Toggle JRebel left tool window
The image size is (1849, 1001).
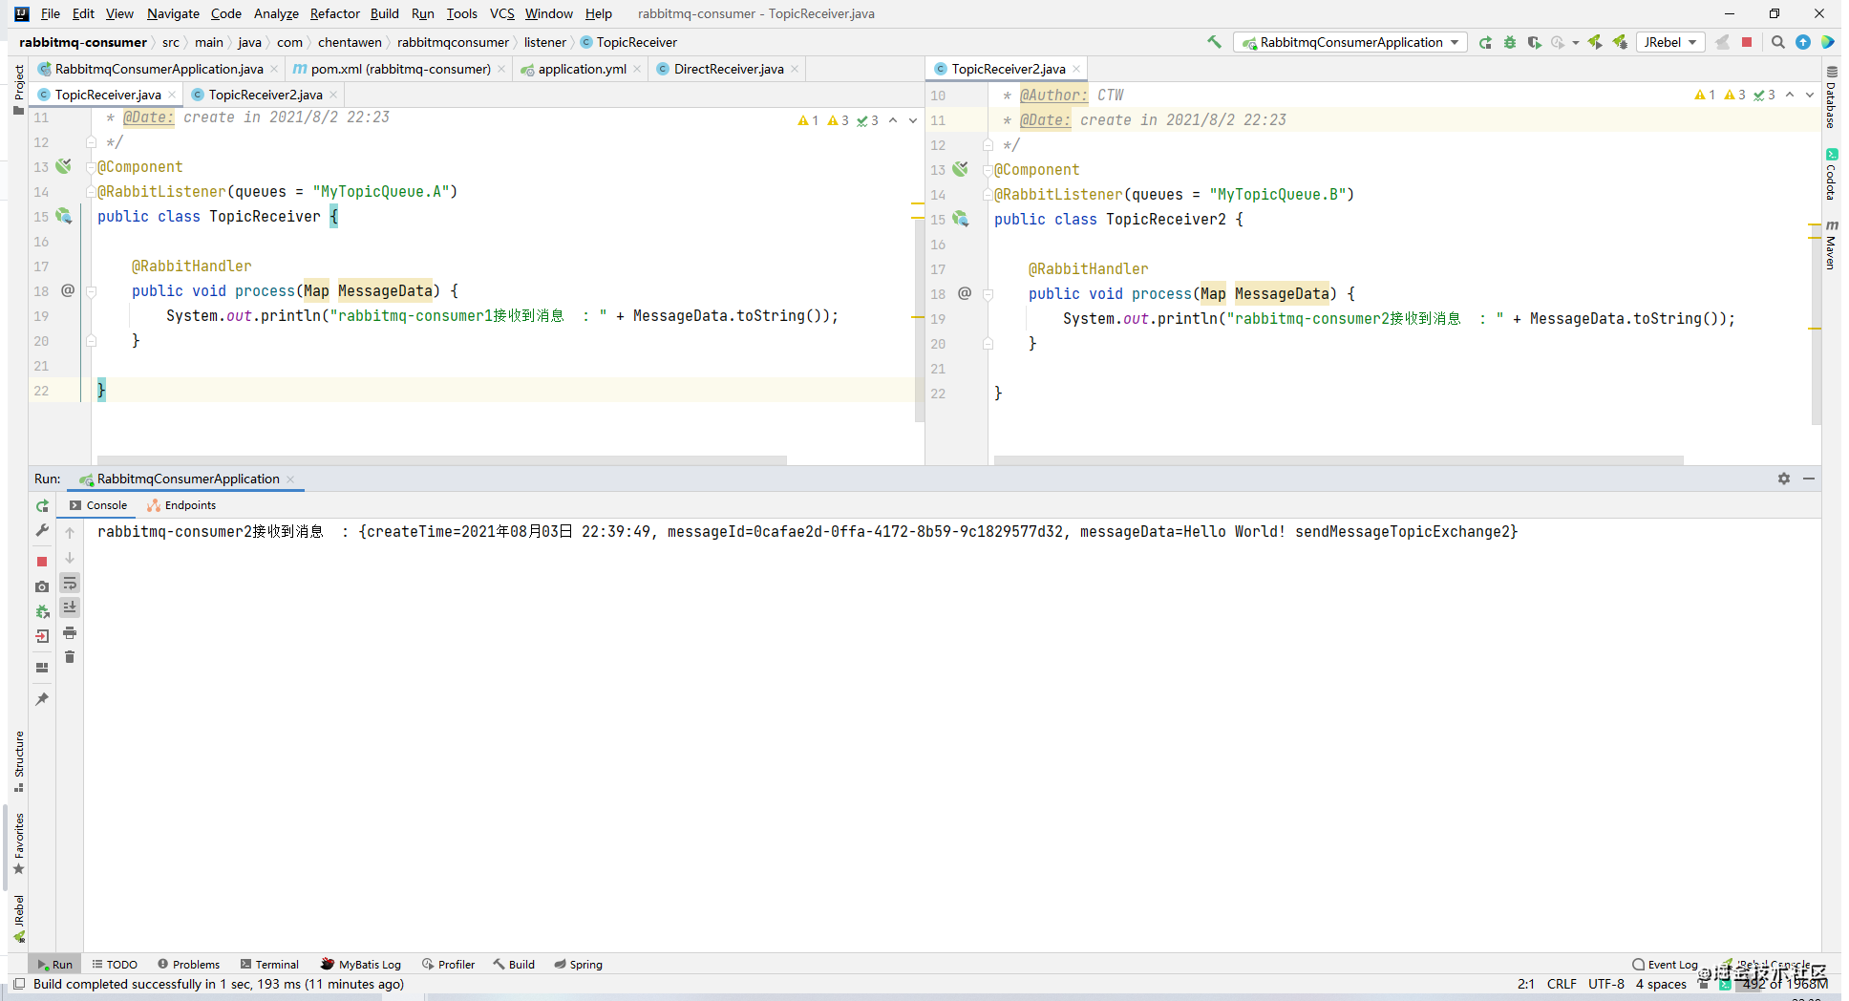point(19,919)
